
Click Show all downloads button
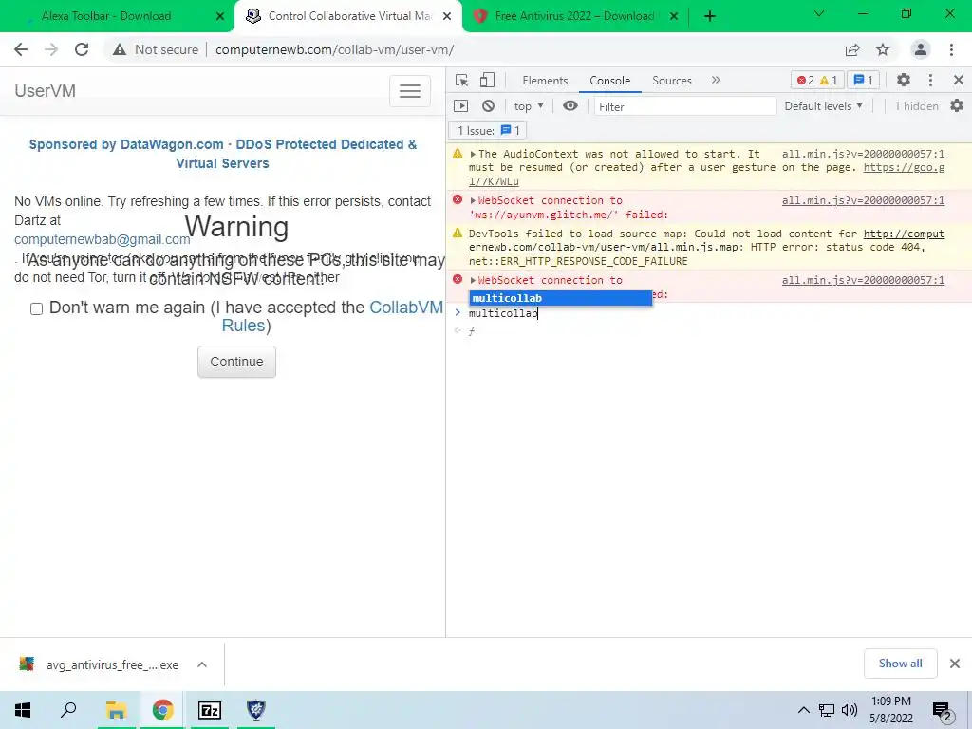point(900,664)
